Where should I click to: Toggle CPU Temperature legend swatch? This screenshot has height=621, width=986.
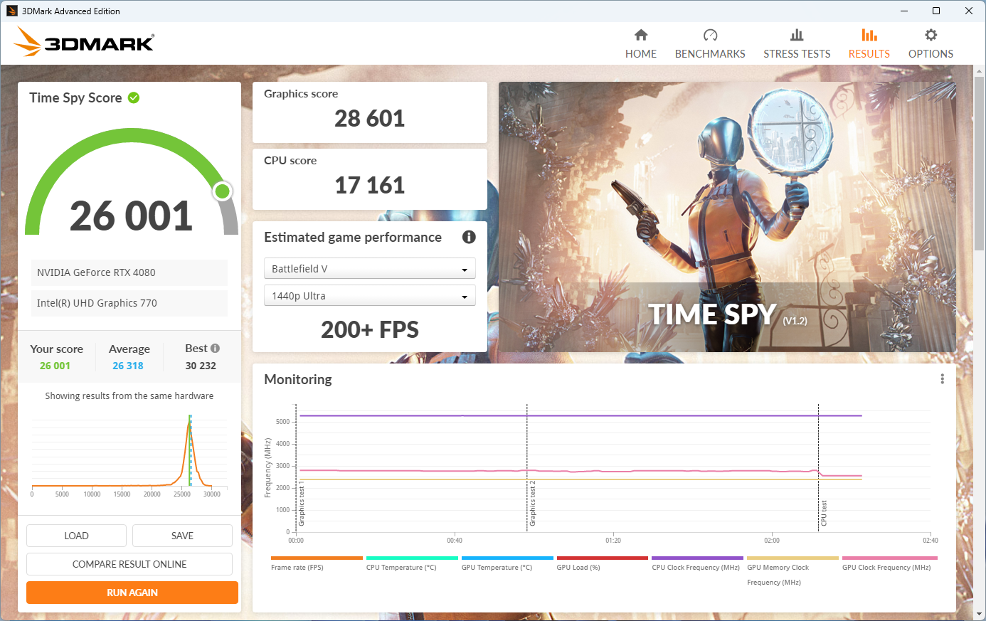412,558
